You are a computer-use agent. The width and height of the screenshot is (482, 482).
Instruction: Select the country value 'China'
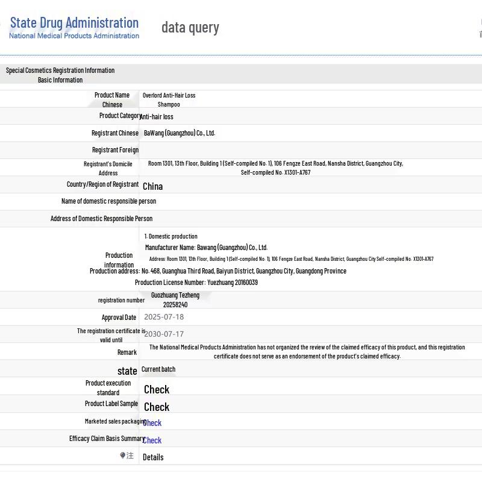click(153, 186)
